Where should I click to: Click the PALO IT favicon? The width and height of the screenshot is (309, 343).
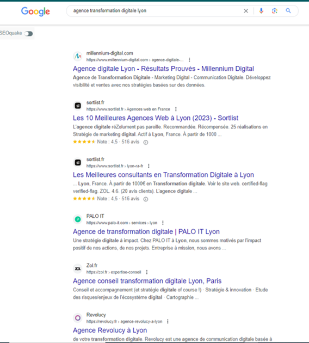point(78,219)
